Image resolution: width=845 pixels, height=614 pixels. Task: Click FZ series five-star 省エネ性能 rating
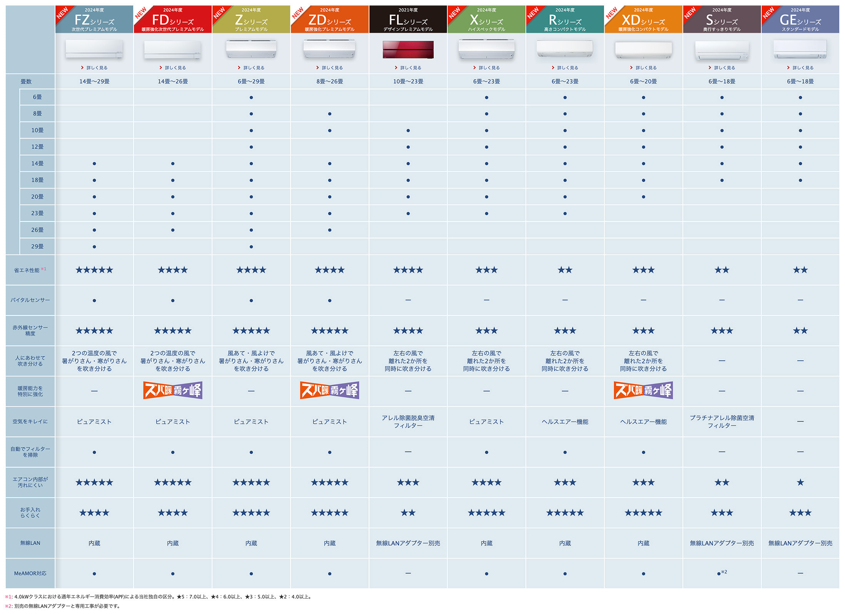point(94,270)
